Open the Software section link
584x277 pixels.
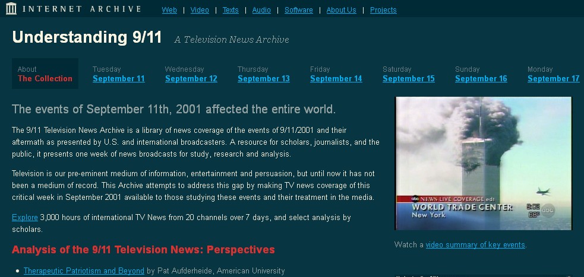coord(299,10)
